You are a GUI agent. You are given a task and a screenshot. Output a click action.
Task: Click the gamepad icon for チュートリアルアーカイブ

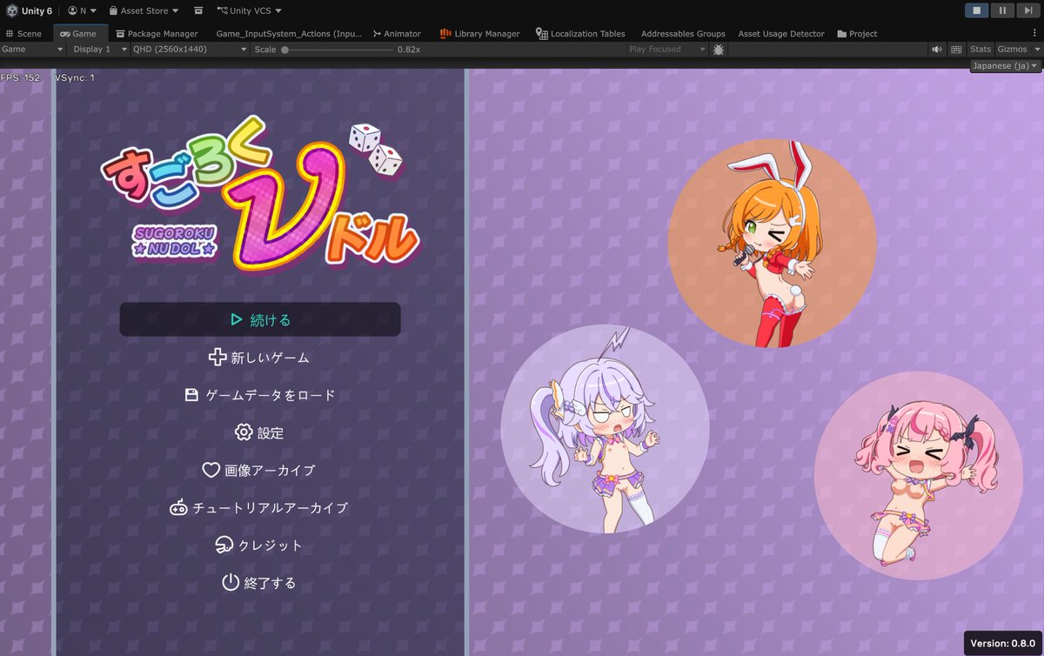click(x=178, y=507)
